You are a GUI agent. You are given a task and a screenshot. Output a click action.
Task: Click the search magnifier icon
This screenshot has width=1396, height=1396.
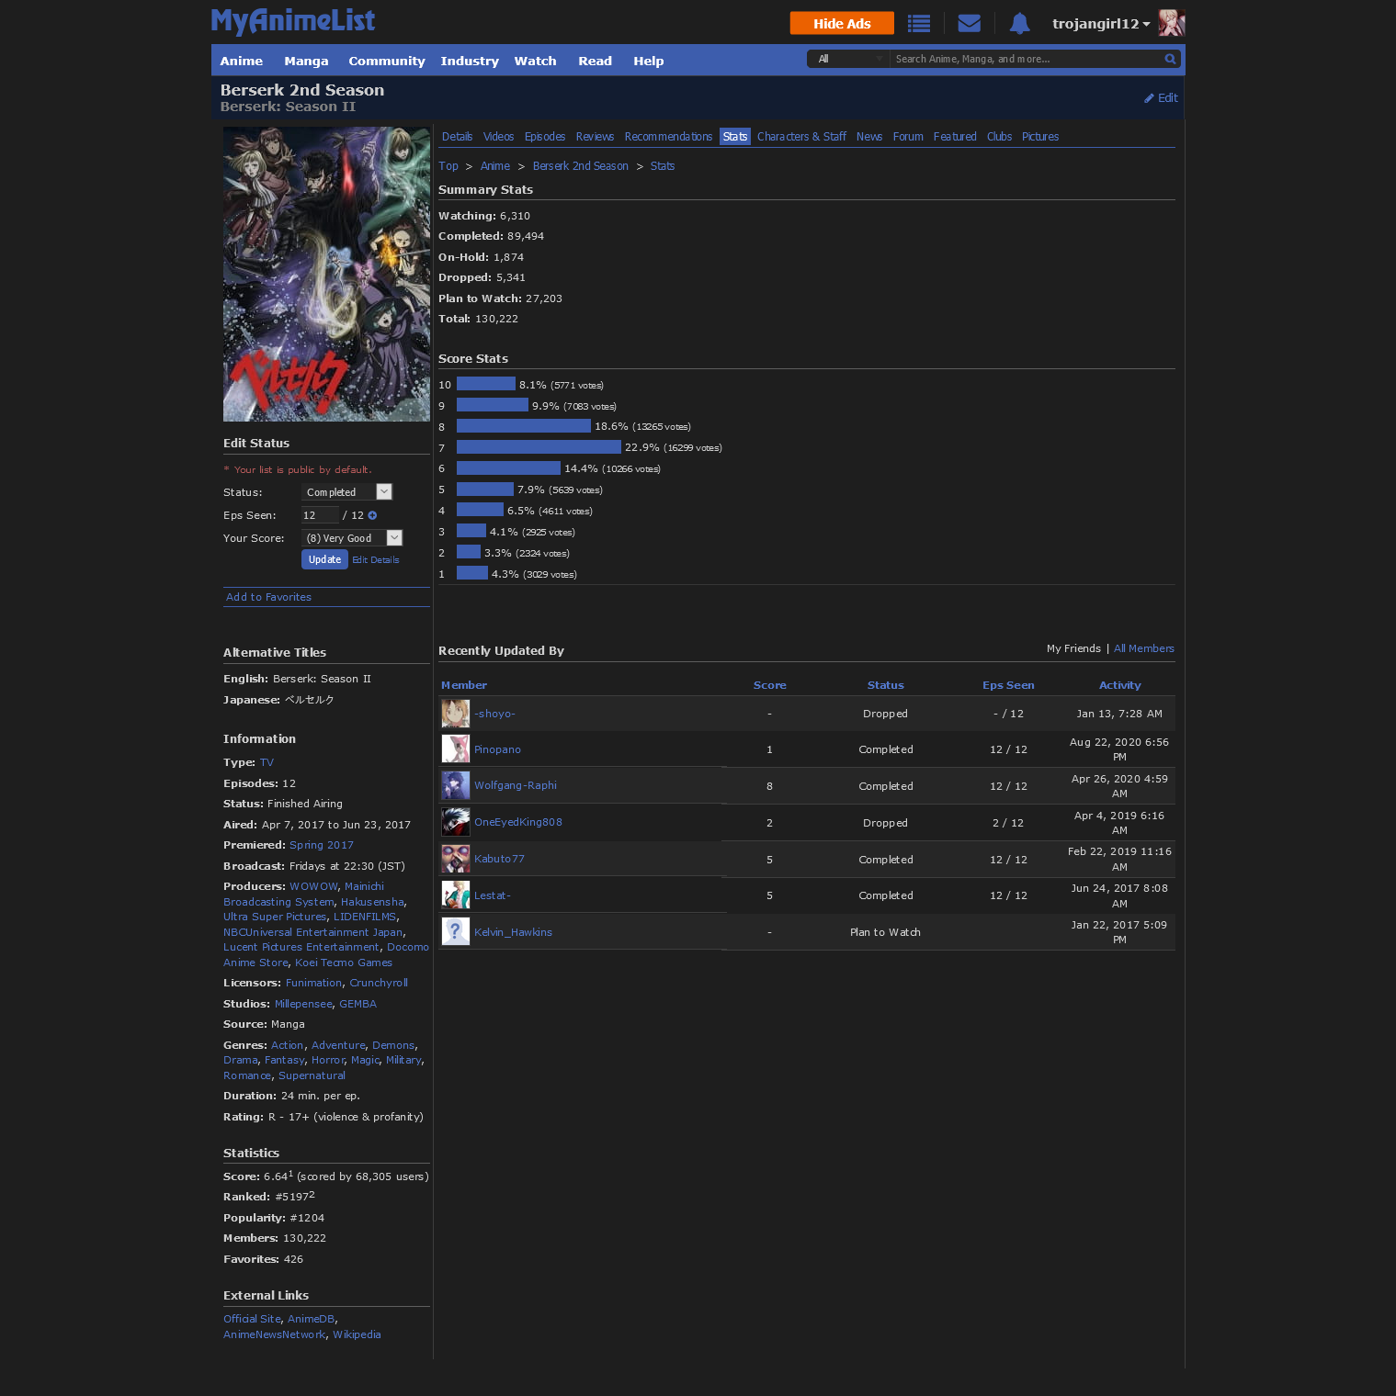(x=1170, y=59)
